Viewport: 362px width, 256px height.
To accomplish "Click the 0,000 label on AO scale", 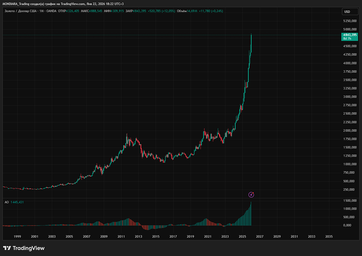I will 347,225.
